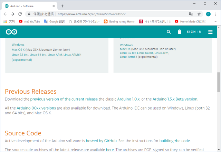Click the translate page icon in address bar
The width and height of the screenshot is (221, 152).
click(x=191, y=14)
